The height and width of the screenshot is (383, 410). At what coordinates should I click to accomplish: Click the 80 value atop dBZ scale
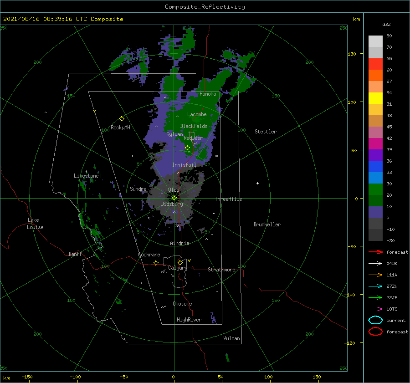389,36
